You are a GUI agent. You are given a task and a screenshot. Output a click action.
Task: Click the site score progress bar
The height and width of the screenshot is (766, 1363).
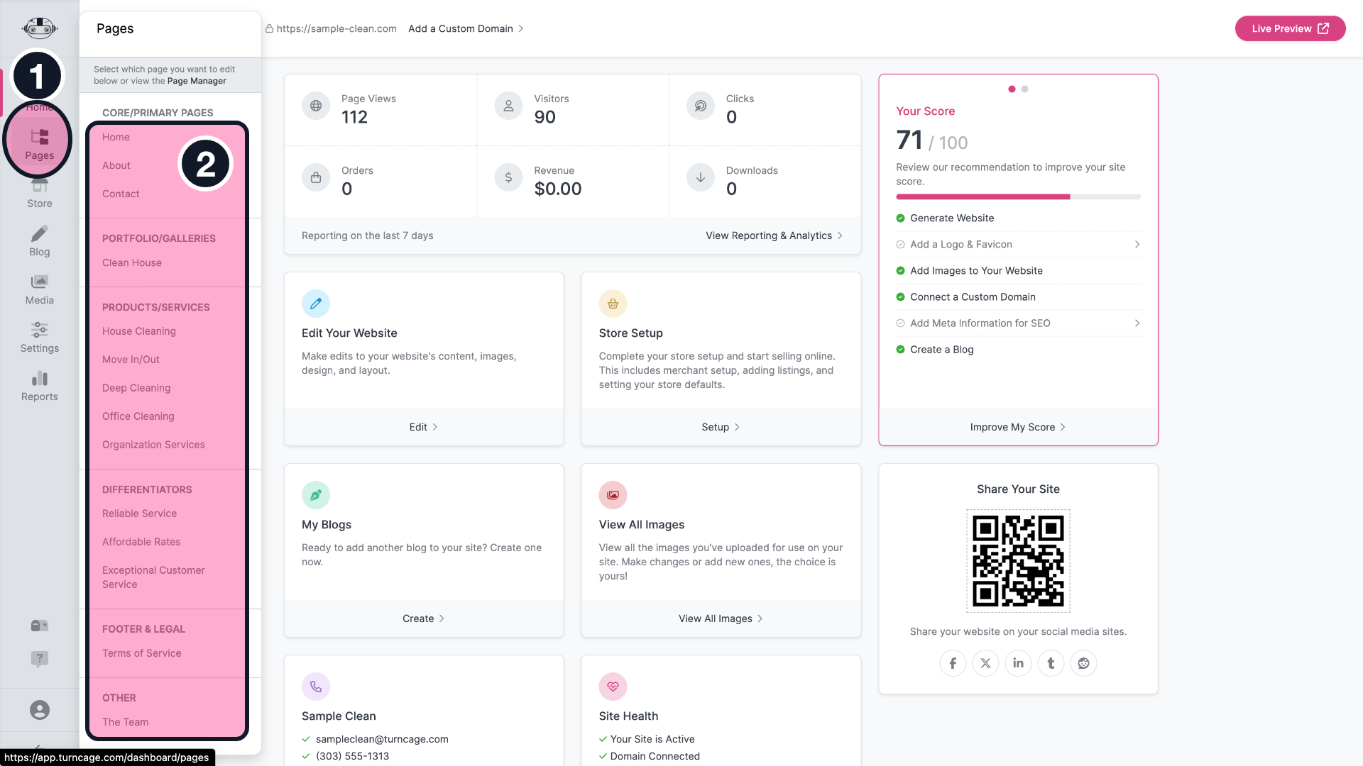[1017, 196]
